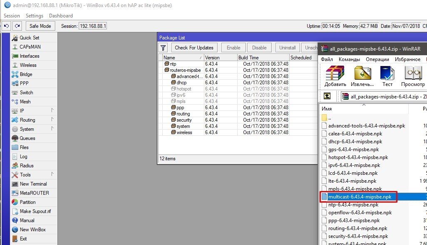
Task: Open Quick Set in sidebar
Action: [34, 38]
